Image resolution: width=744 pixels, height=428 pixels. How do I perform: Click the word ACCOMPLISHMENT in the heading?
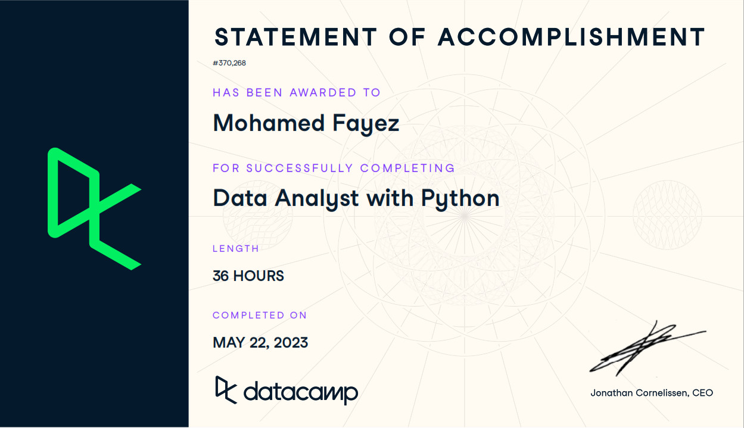(x=572, y=37)
